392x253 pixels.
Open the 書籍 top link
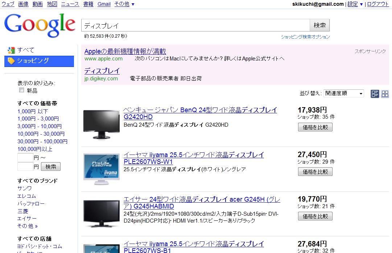(88, 4)
